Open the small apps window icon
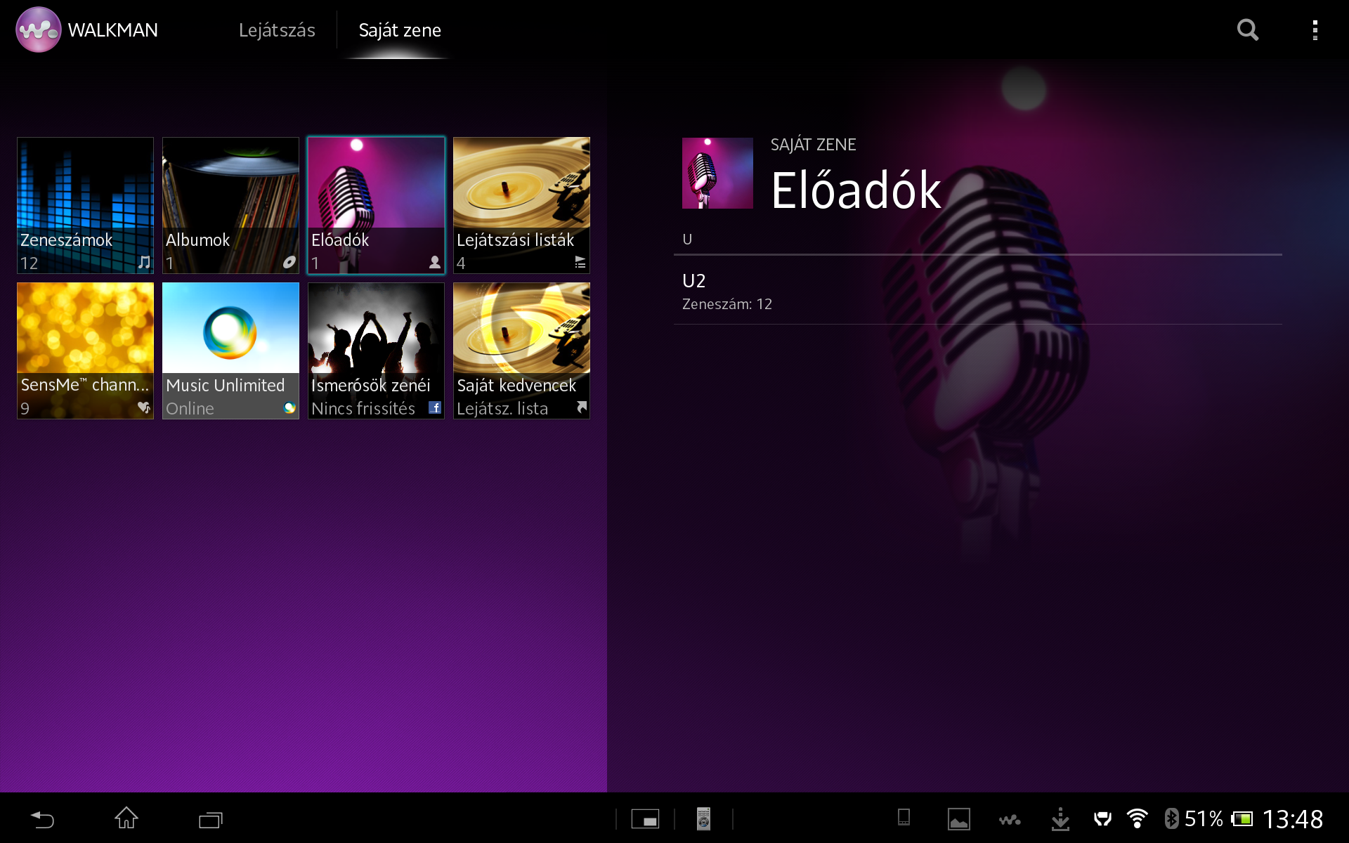This screenshot has height=843, width=1349. tap(645, 819)
